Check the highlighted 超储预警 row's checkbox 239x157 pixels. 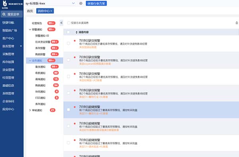(x=69, y=110)
